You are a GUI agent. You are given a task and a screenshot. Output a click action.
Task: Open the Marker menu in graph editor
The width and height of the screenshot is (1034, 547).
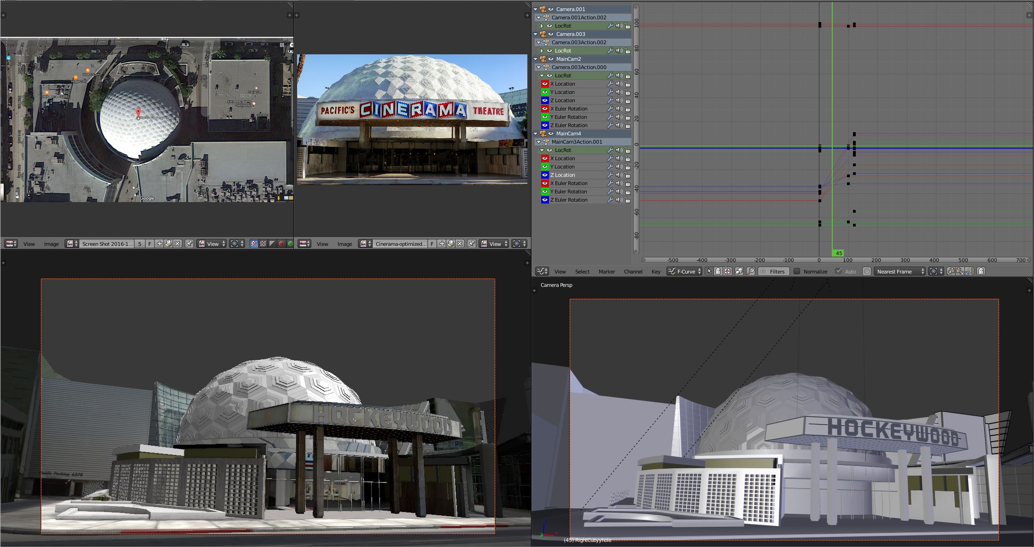click(607, 272)
